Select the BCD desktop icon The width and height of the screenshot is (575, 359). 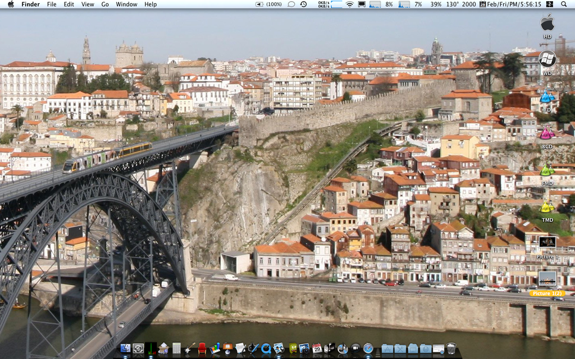coord(546,134)
